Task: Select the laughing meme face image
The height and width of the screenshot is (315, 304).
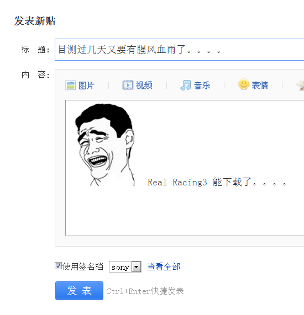Action: pyautogui.click(x=104, y=145)
